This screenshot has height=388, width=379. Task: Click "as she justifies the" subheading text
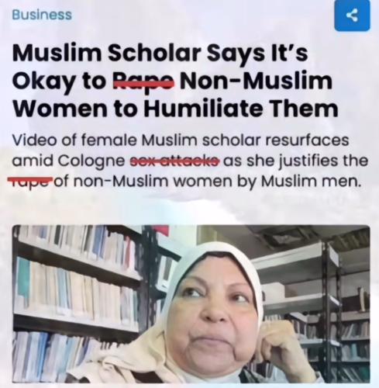click(295, 161)
